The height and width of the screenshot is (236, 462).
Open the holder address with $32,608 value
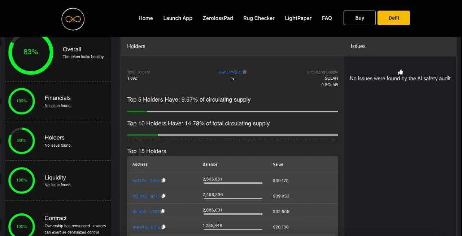[x=146, y=211]
